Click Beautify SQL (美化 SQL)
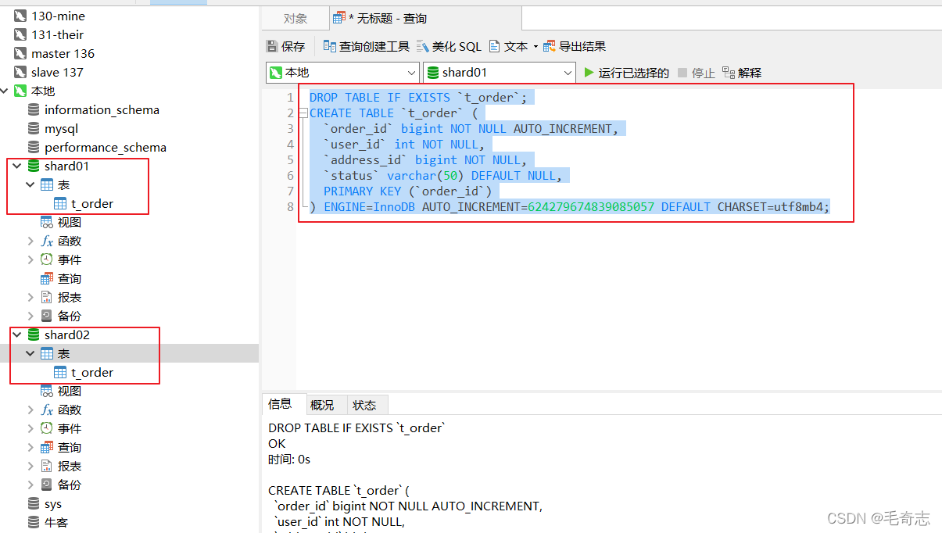Image resolution: width=942 pixels, height=533 pixels. (450, 47)
